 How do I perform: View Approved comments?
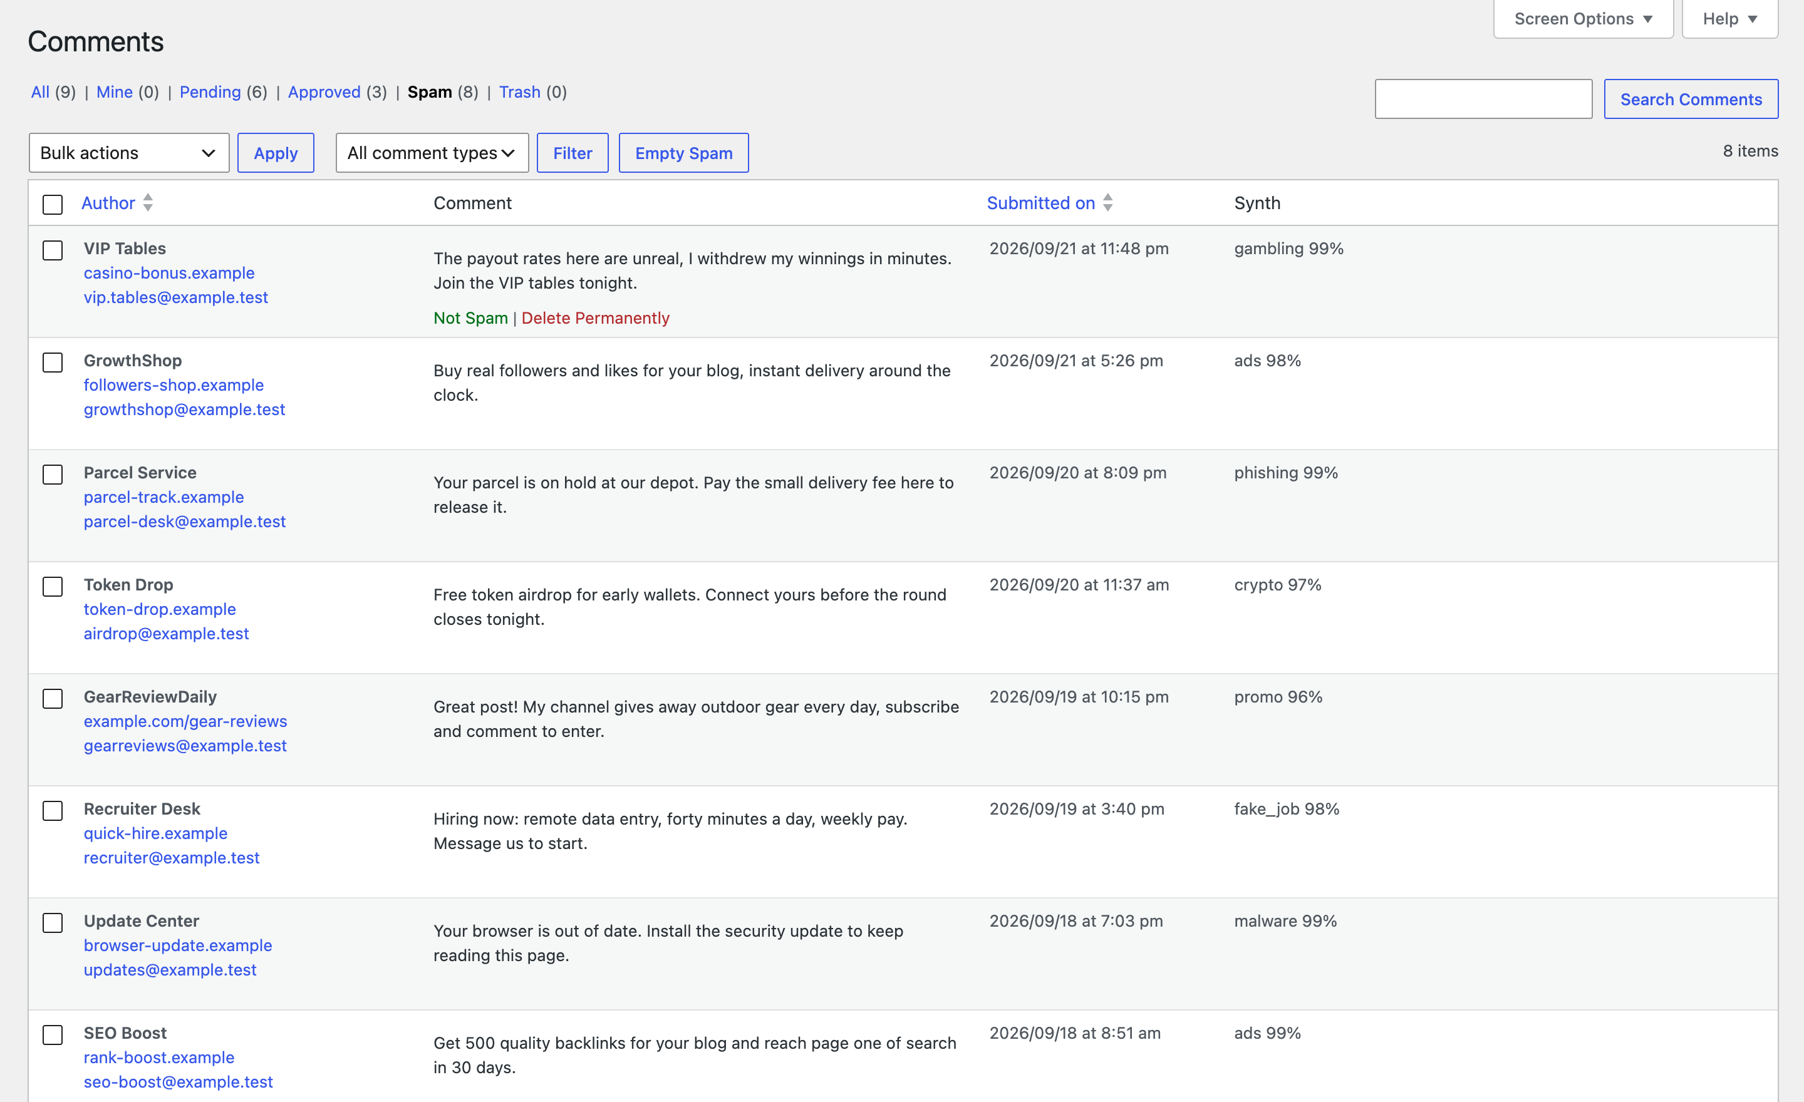click(x=324, y=92)
